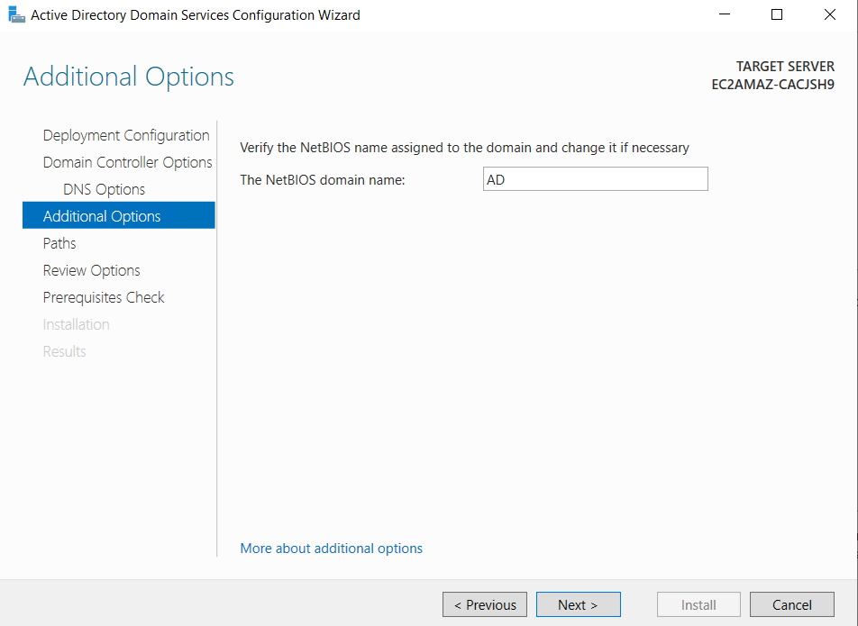
Task: Click the "The NetBIOS domain name:" label
Action: 323,180
